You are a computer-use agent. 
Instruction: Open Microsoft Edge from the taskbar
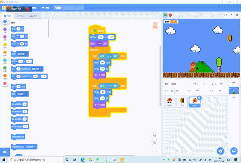(x=83, y=160)
